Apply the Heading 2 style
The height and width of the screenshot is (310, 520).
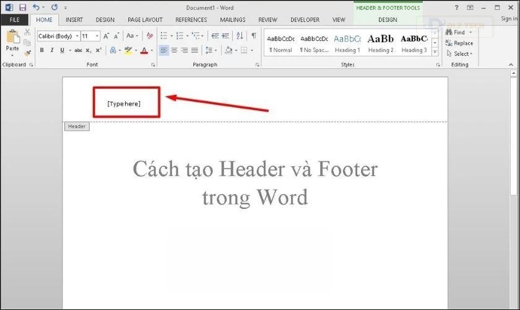pyautogui.click(x=381, y=43)
